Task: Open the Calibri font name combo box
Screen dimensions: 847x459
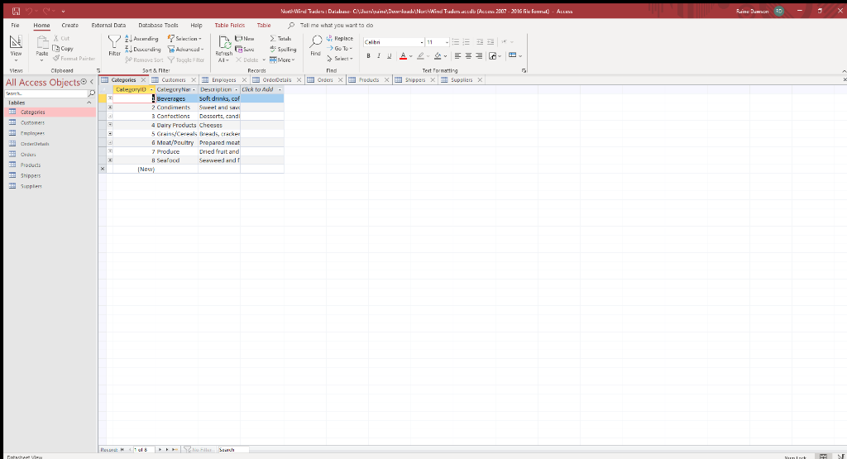Action: click(394, 42)
